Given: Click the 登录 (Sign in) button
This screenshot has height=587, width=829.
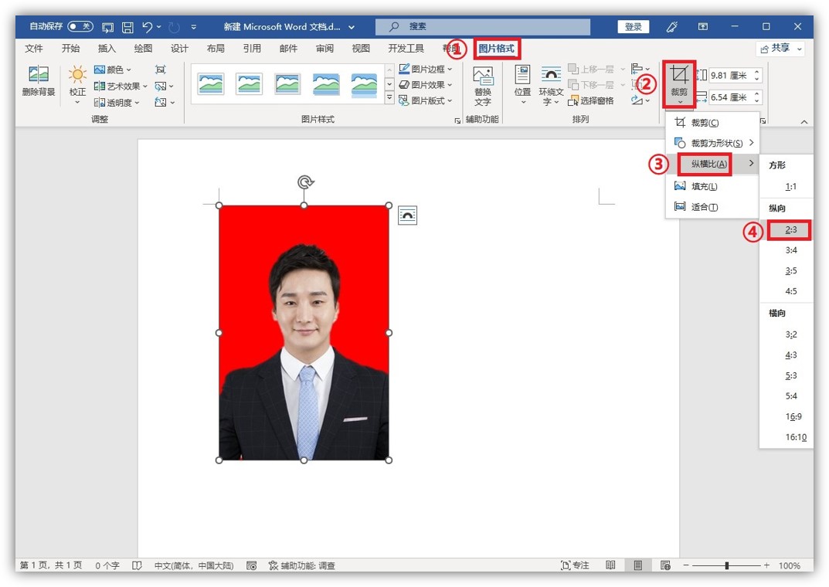Looking at the screenshot, I should pos(633,25).
